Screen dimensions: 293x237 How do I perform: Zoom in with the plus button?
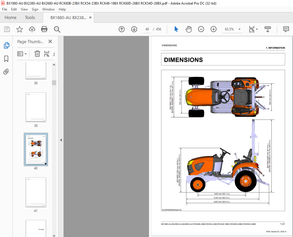213,29
